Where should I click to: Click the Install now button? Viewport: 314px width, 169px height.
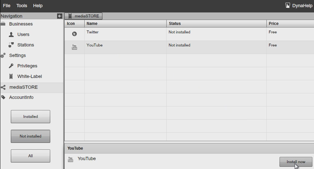coord(296,162)
